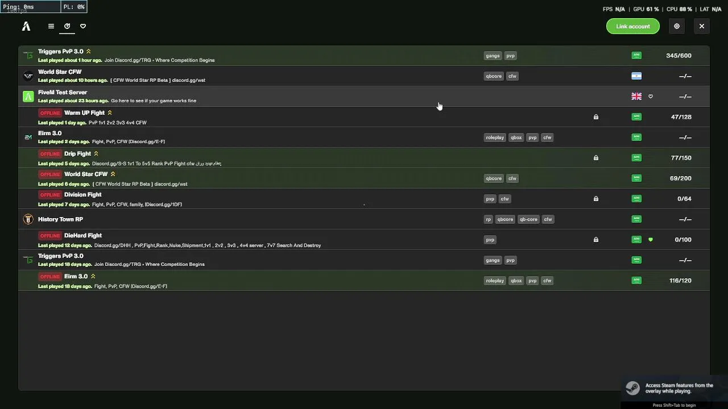Click the FiveM logo to go home
The image size is (728, 409).
click(x=26, y=26)
